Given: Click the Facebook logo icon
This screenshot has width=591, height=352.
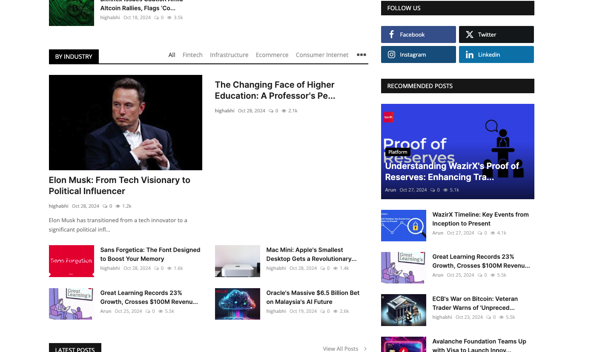Looking at the screenshot, I should pyautogui.click(x=391, y=34).
